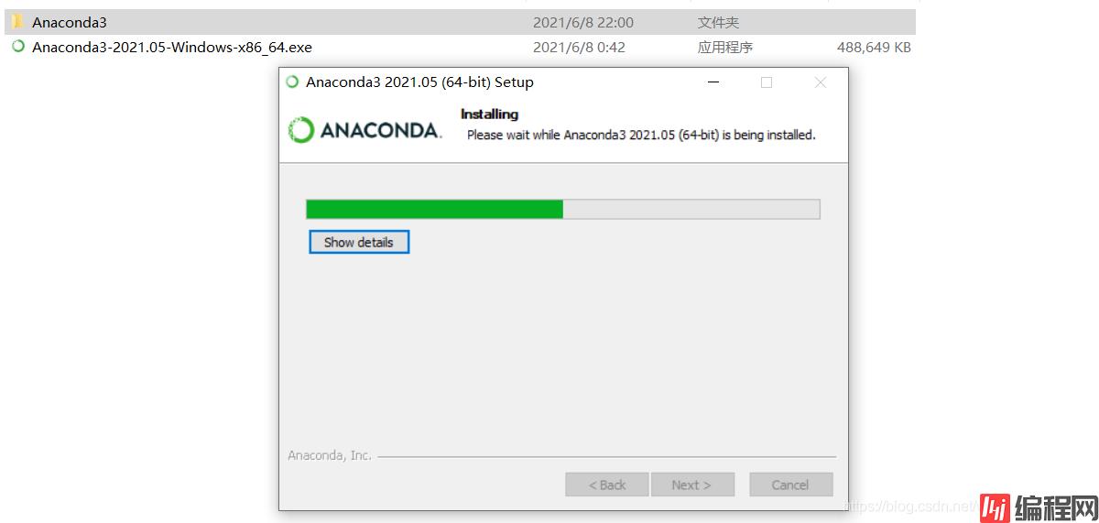Select the Anaconda3 folder name in file list

coord(70,22)
